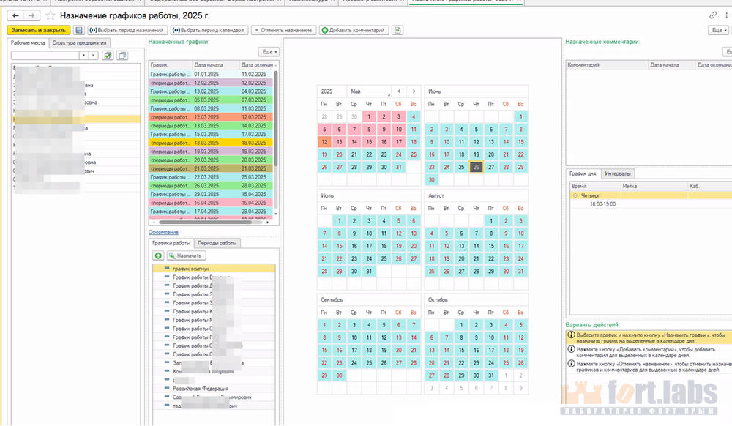Open the Еще dropdown in top-right toolbar
This screenshot has height=426, width=732.
coord(718,30)
